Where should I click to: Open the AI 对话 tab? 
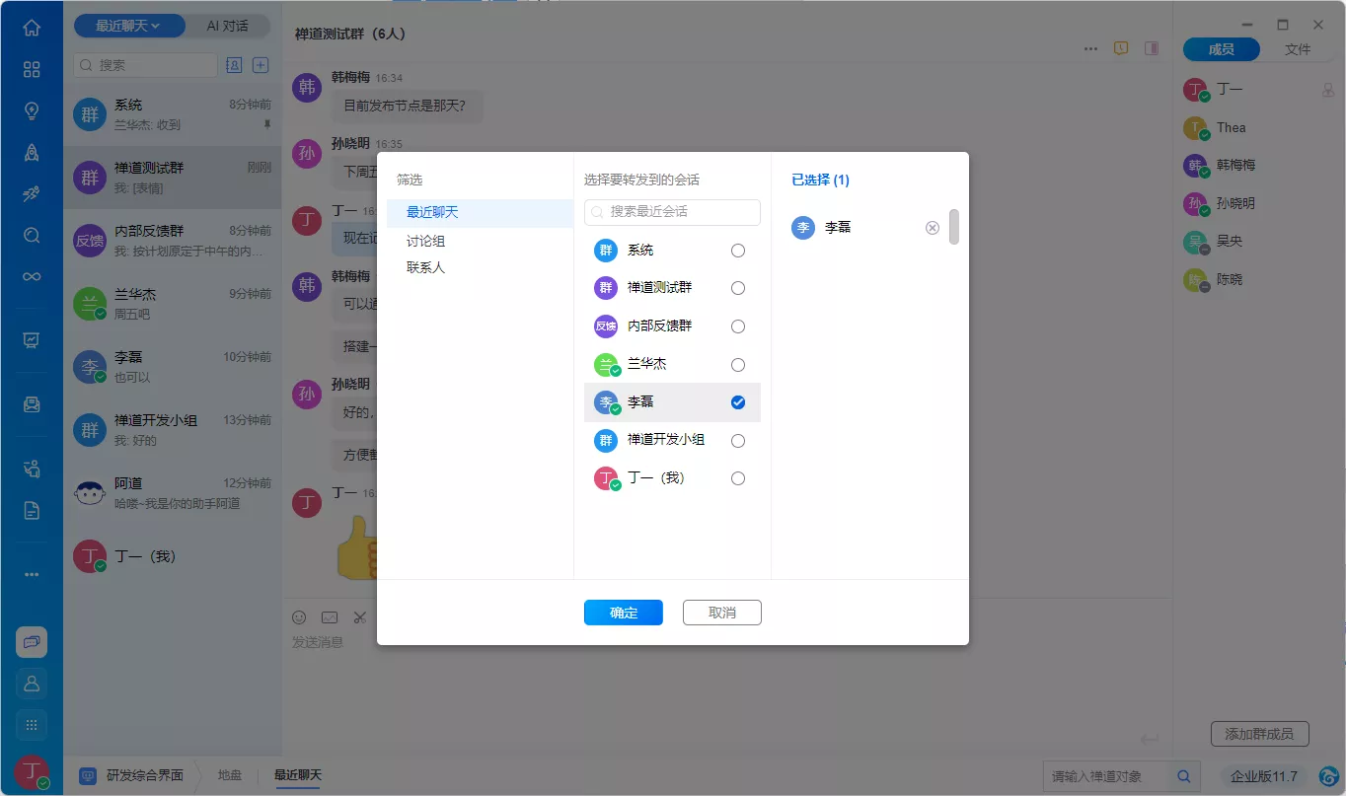pyautogui.click(x=230, y=26)
